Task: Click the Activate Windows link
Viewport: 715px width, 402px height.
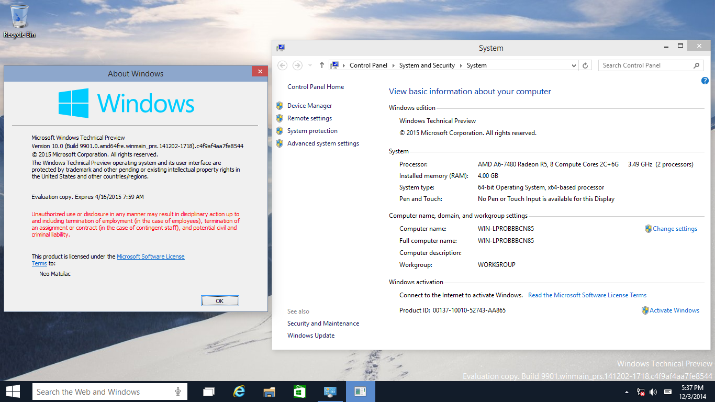Action: (675, 310)
